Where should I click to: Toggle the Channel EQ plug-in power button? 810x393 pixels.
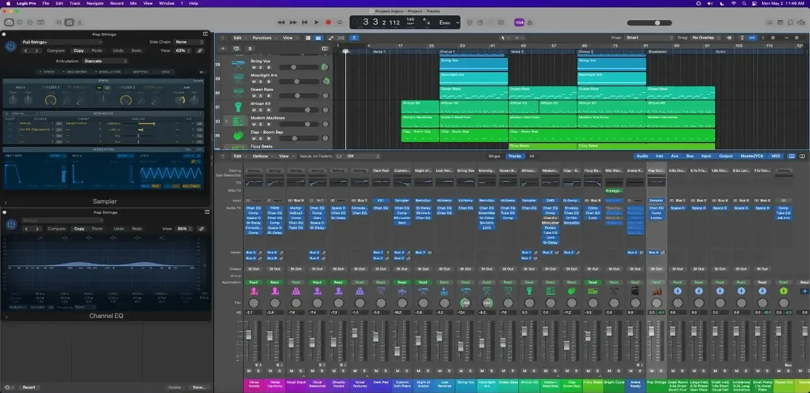tap(10, 225)
